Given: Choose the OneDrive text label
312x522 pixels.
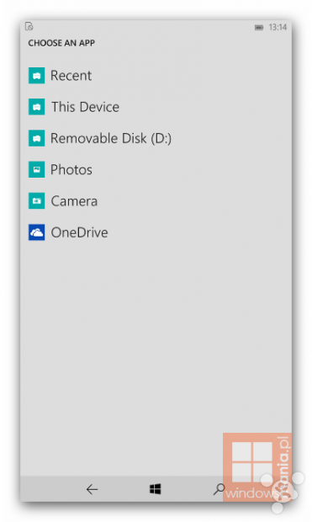Looking at the screenshot, I should pos(79,232).
